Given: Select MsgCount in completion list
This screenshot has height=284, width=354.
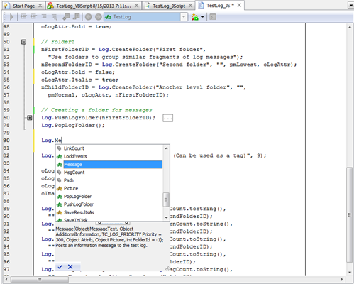Looking at the screenshot, I should (x=74, y=173).
